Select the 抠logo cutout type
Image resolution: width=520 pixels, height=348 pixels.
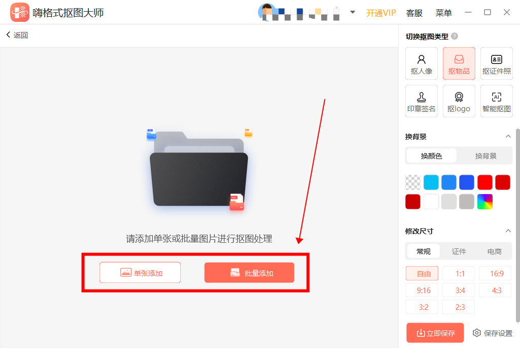(459, 101)
